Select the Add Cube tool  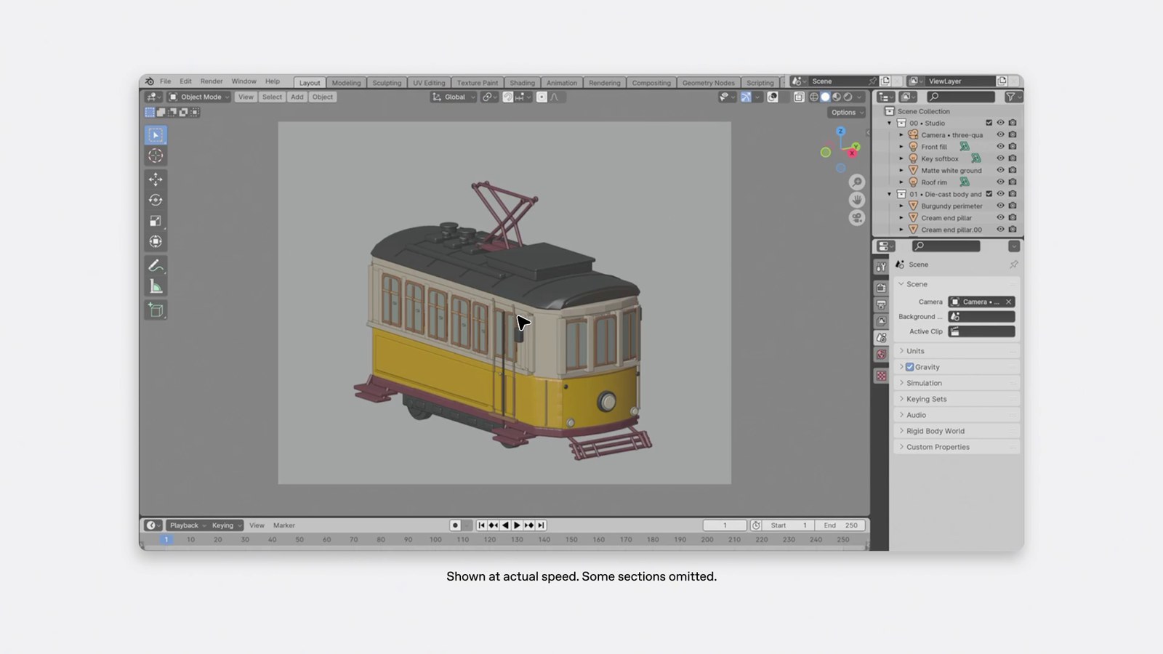point(156,310)
